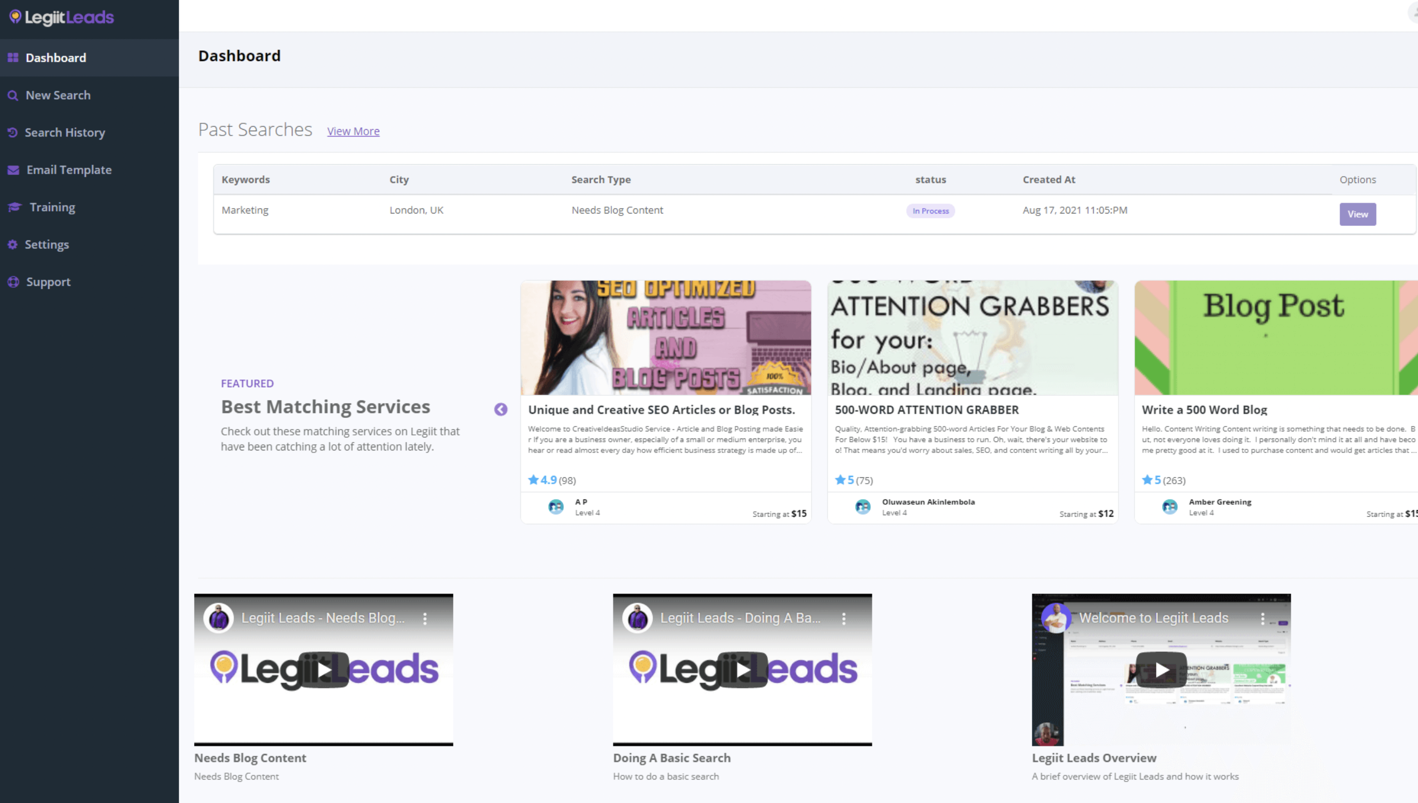Click the Search Type column header
This screenshot has height=803, width=1418.
[601, 179]
